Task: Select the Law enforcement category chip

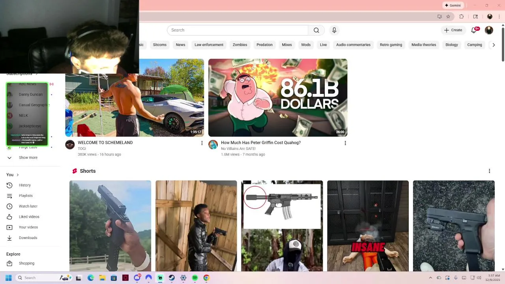Action: coord(209,45)
